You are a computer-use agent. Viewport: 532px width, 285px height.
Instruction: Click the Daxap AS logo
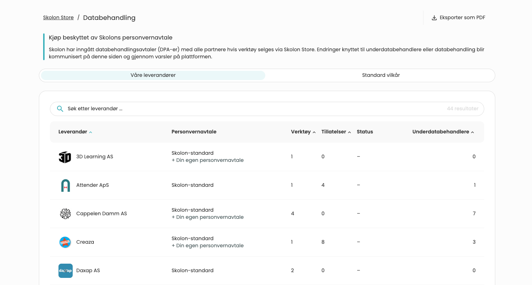[x=66, y=271]
